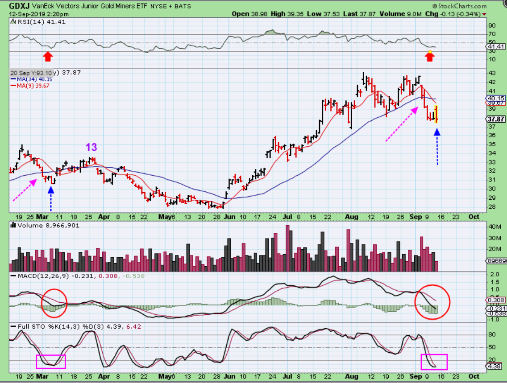Viewport: 507px width, 383px height.
Task: Click the GDXJ ticker symbol in header
Action: tap(20, 6)
